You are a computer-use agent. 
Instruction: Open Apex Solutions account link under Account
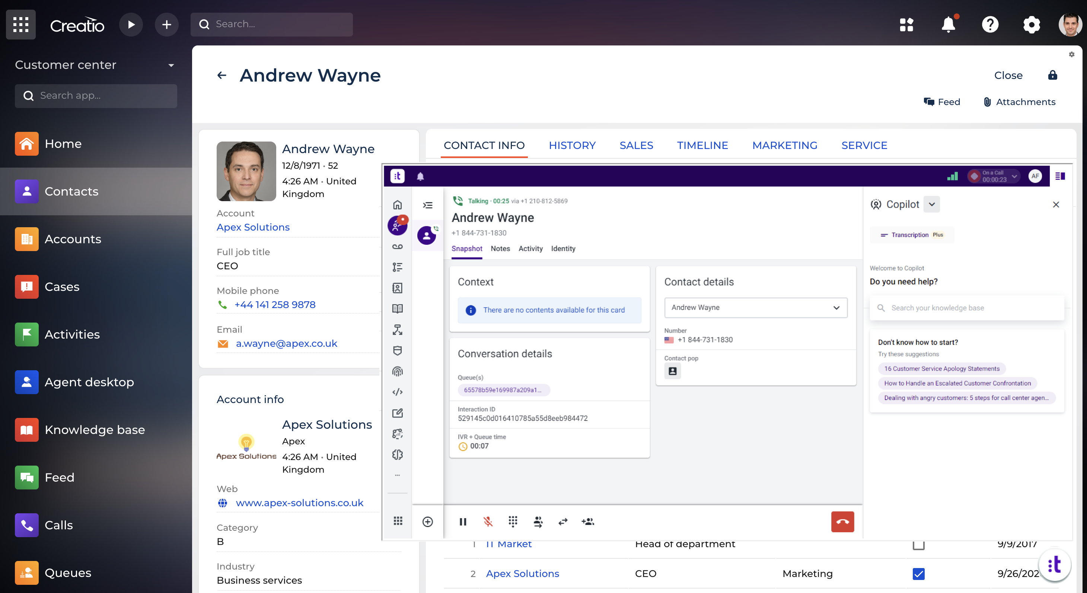point(253,227)
